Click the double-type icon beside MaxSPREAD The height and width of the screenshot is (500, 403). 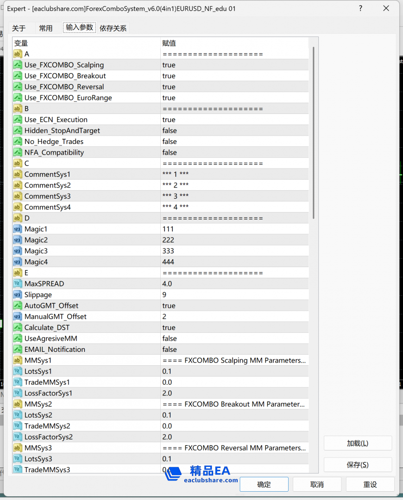(18, 284)
